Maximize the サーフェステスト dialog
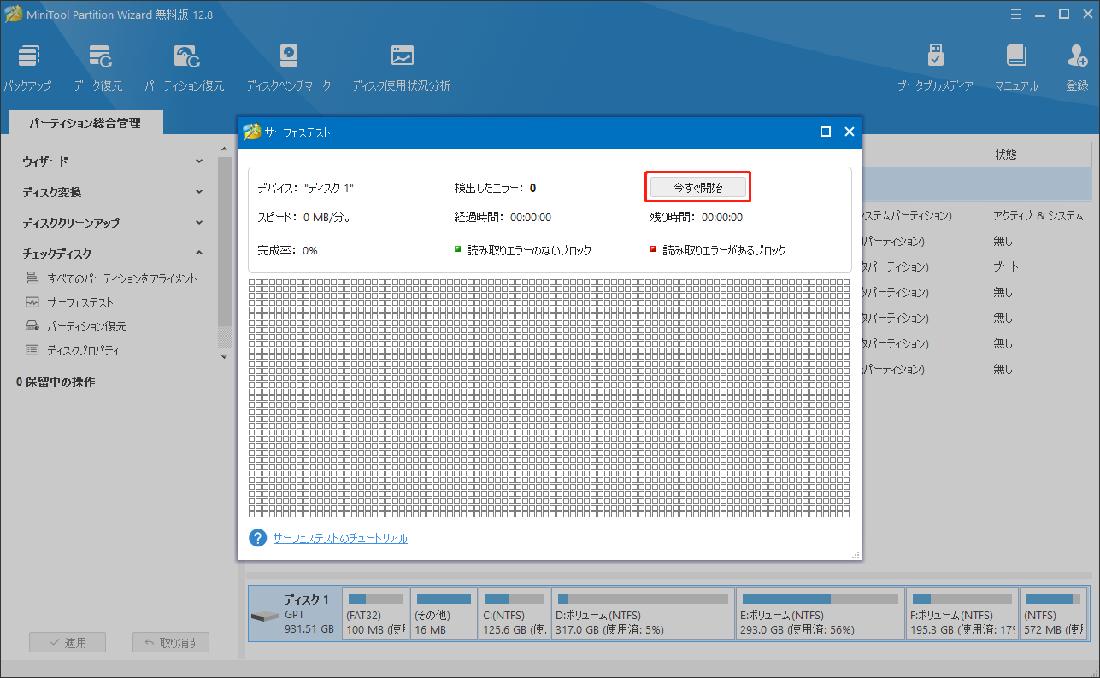Image resolution: width=1100 pixels, height=678 pixels. 826,132
